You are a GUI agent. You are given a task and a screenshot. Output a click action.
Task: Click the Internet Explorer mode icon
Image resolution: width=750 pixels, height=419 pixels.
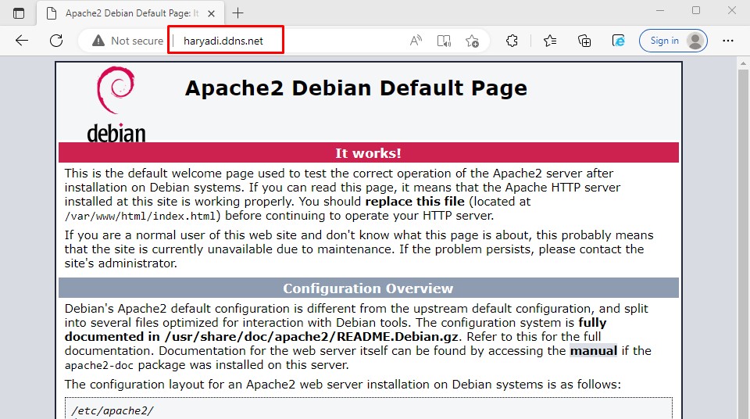pos(618,41)
